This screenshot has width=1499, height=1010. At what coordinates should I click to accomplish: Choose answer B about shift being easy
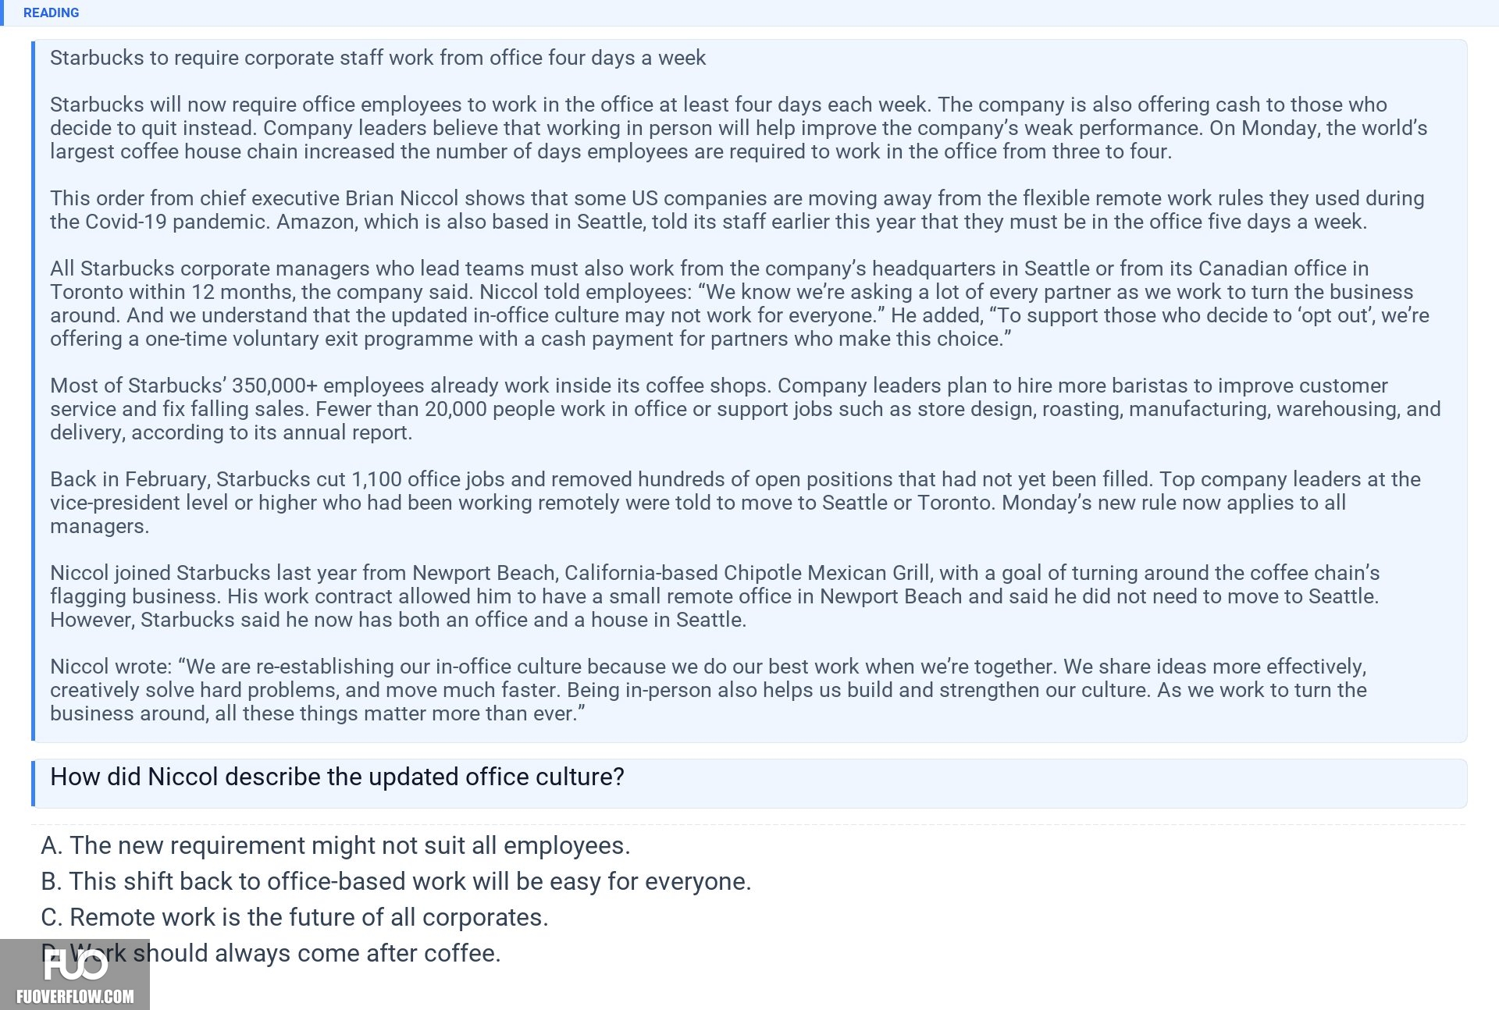click(x=396, y=881)
